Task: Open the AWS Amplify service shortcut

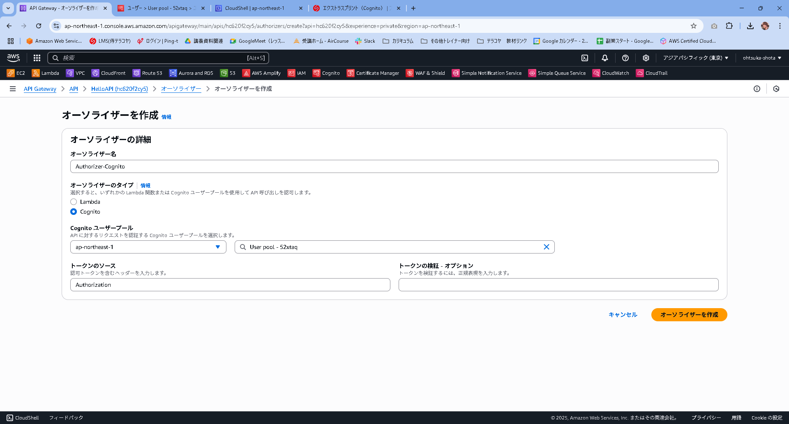Action: coord(261,73)
